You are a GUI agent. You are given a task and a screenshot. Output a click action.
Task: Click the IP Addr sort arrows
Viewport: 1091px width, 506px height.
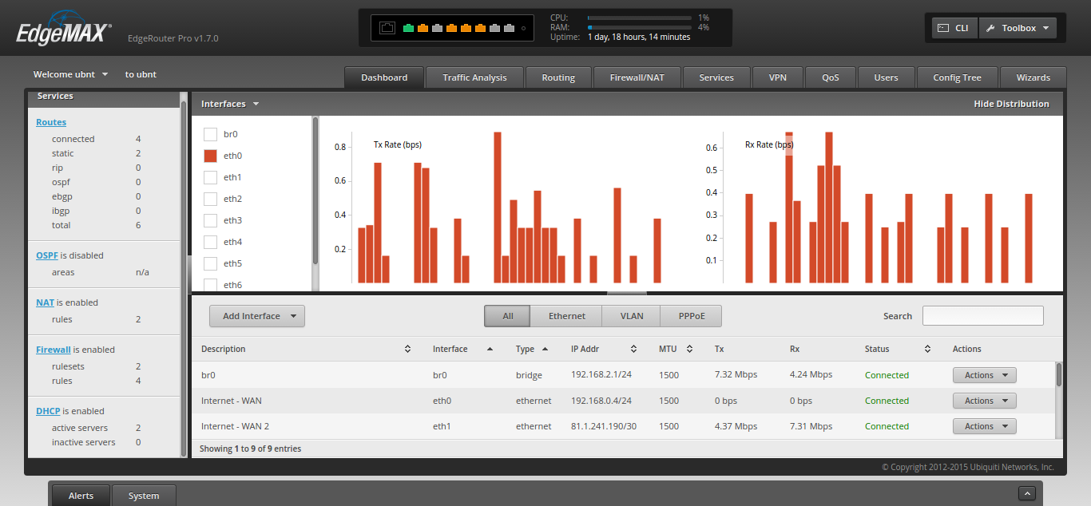(x=633, y=349)
